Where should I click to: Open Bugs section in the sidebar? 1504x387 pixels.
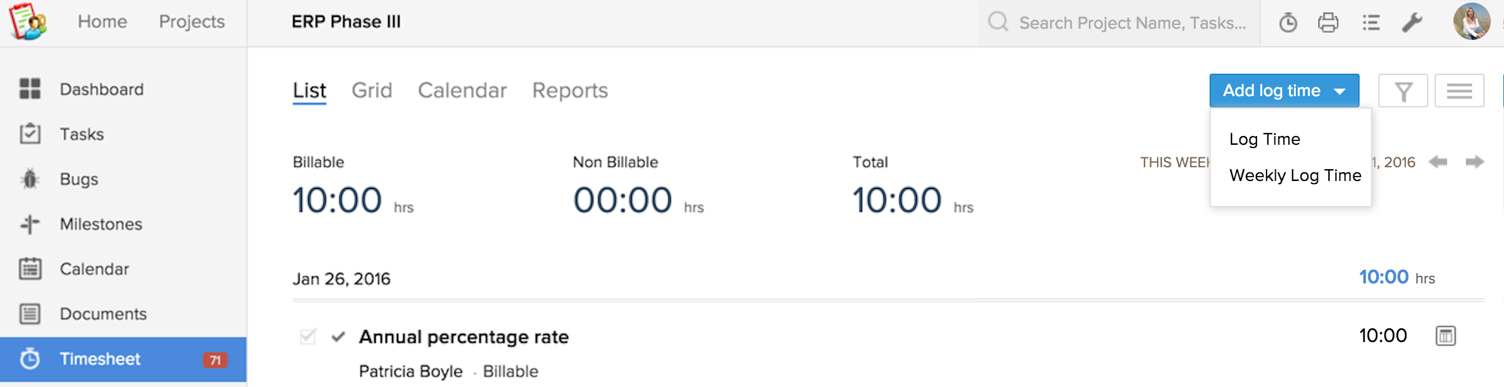click(x=79, y=179)
